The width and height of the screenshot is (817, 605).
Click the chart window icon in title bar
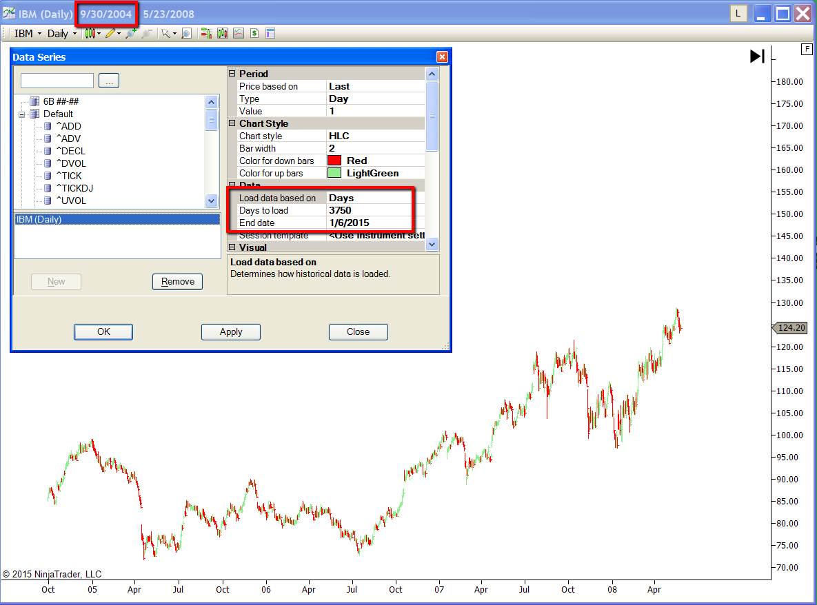coord(8,14)
